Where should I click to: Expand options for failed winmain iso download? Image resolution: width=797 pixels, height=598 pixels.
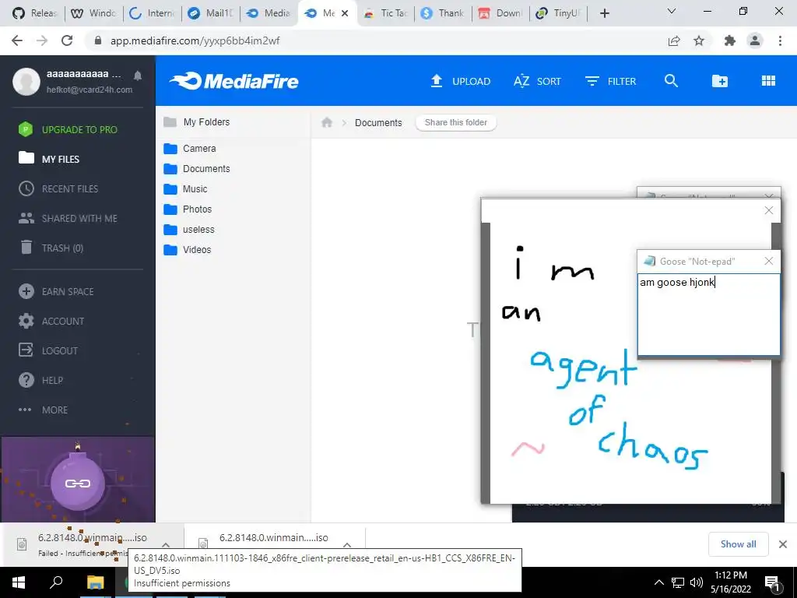point(166,544)
